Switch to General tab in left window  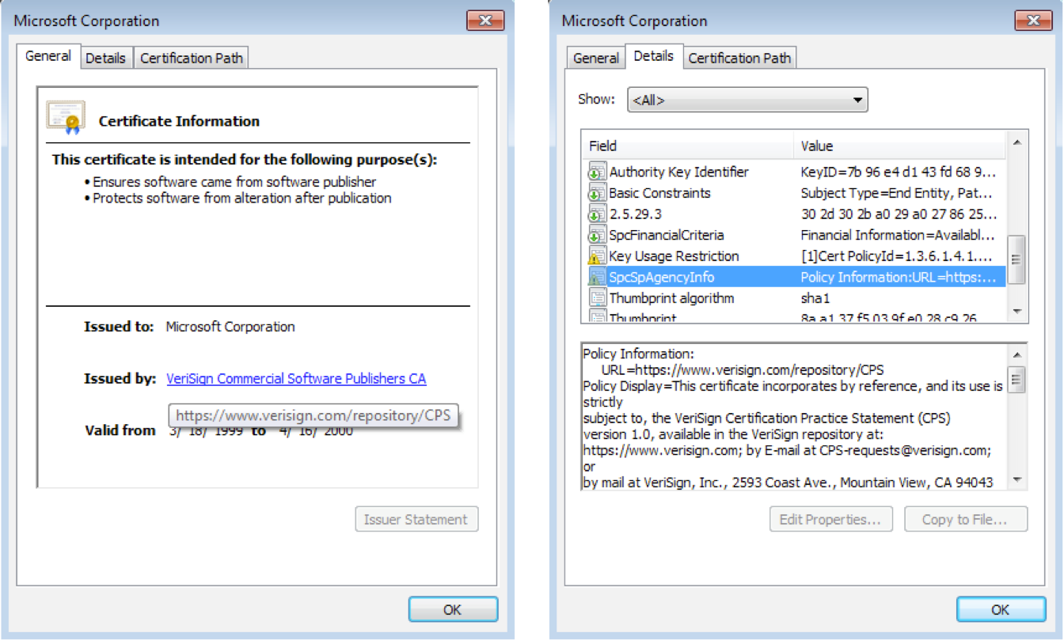click(48, 56)
